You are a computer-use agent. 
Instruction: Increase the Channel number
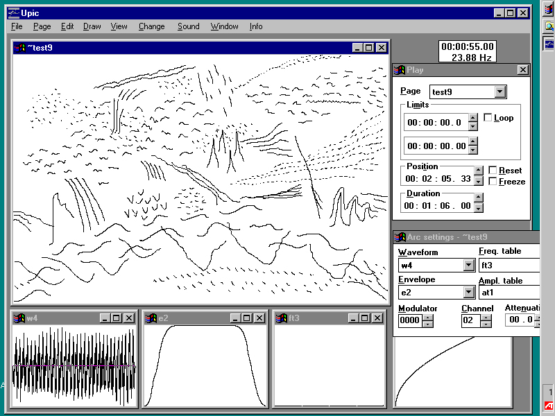click(486, 318)
